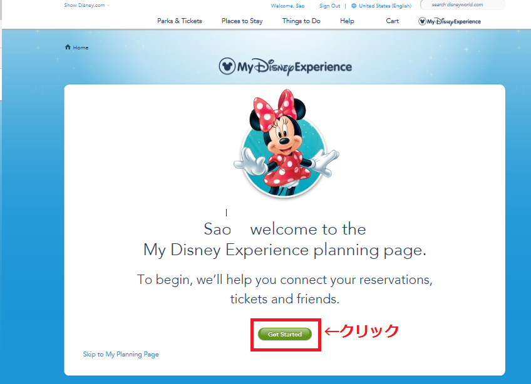The width and height of the screenshot is (531, 384).
Task: Click the Minnie Mouse avatar image
Action: click(x=285, y=143)
